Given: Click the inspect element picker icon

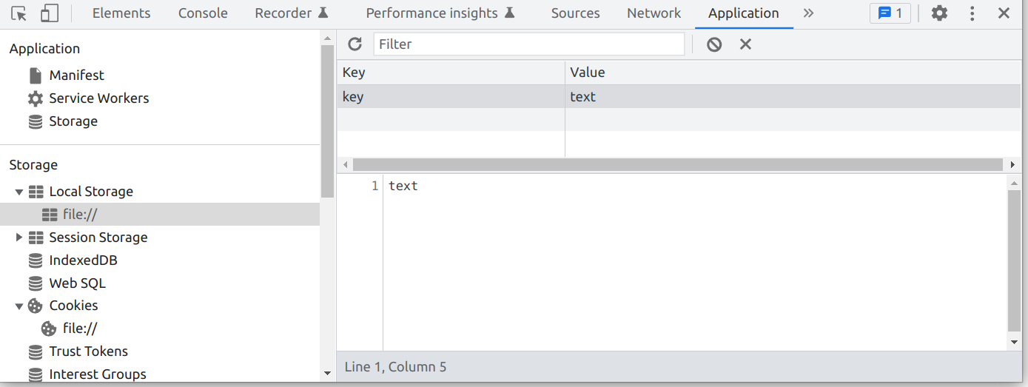Looking at the screenshot, I should click(x=19, y=13).
